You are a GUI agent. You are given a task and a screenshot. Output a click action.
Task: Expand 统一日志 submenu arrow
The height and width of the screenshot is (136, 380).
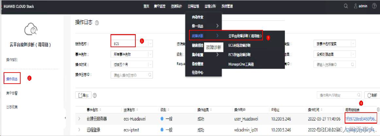(x=217, y=26)
